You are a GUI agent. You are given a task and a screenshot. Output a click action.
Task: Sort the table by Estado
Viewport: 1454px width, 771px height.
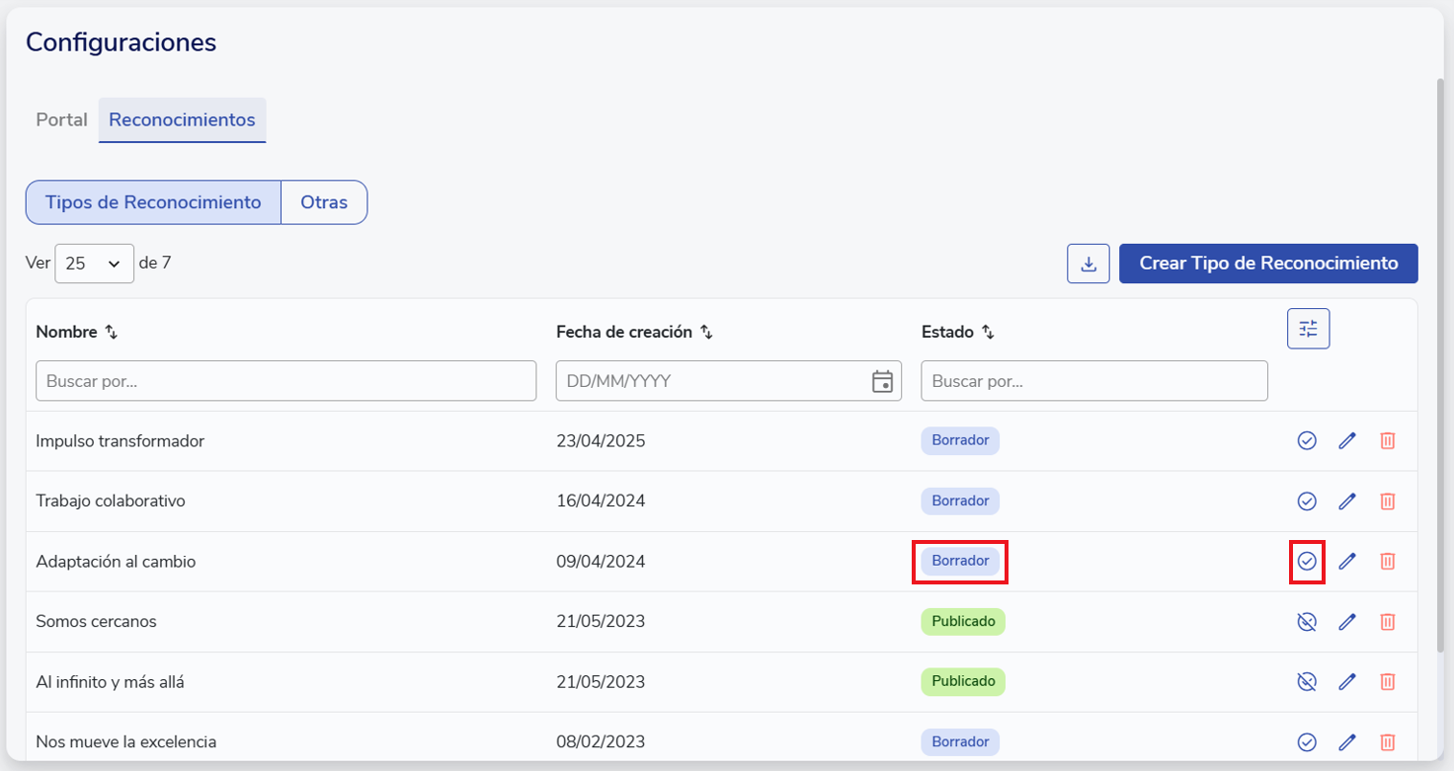(x=988, y=333)
